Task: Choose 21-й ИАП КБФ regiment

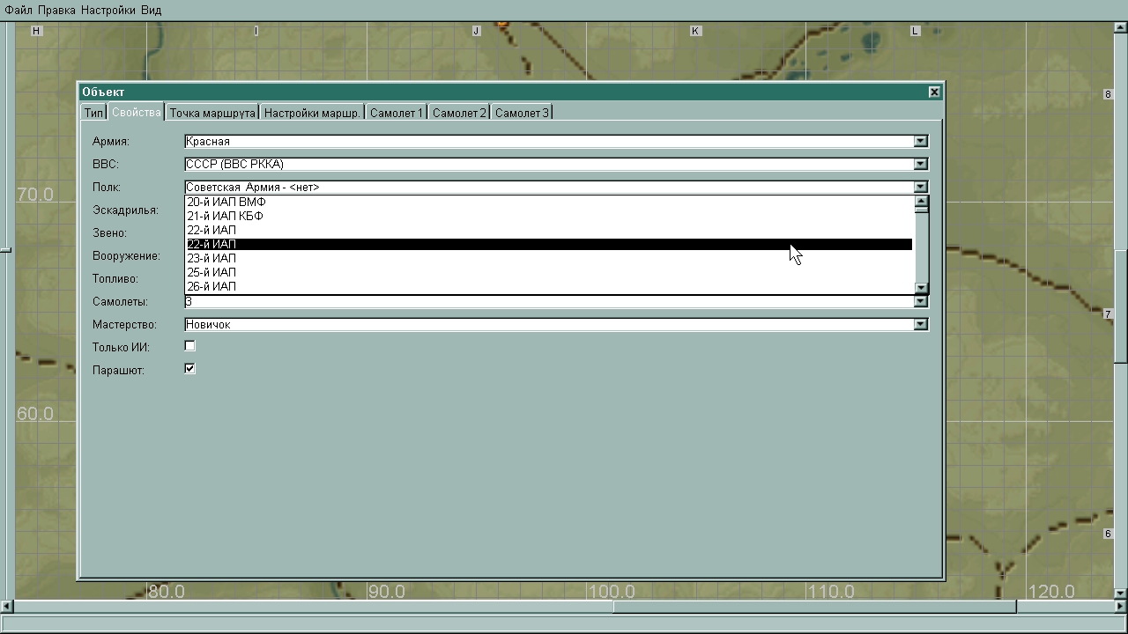Action: pos(550,216)
